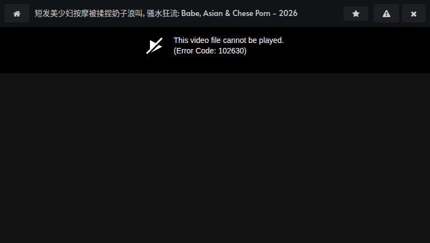Select the Error Code 102630 text

[210, 51]
